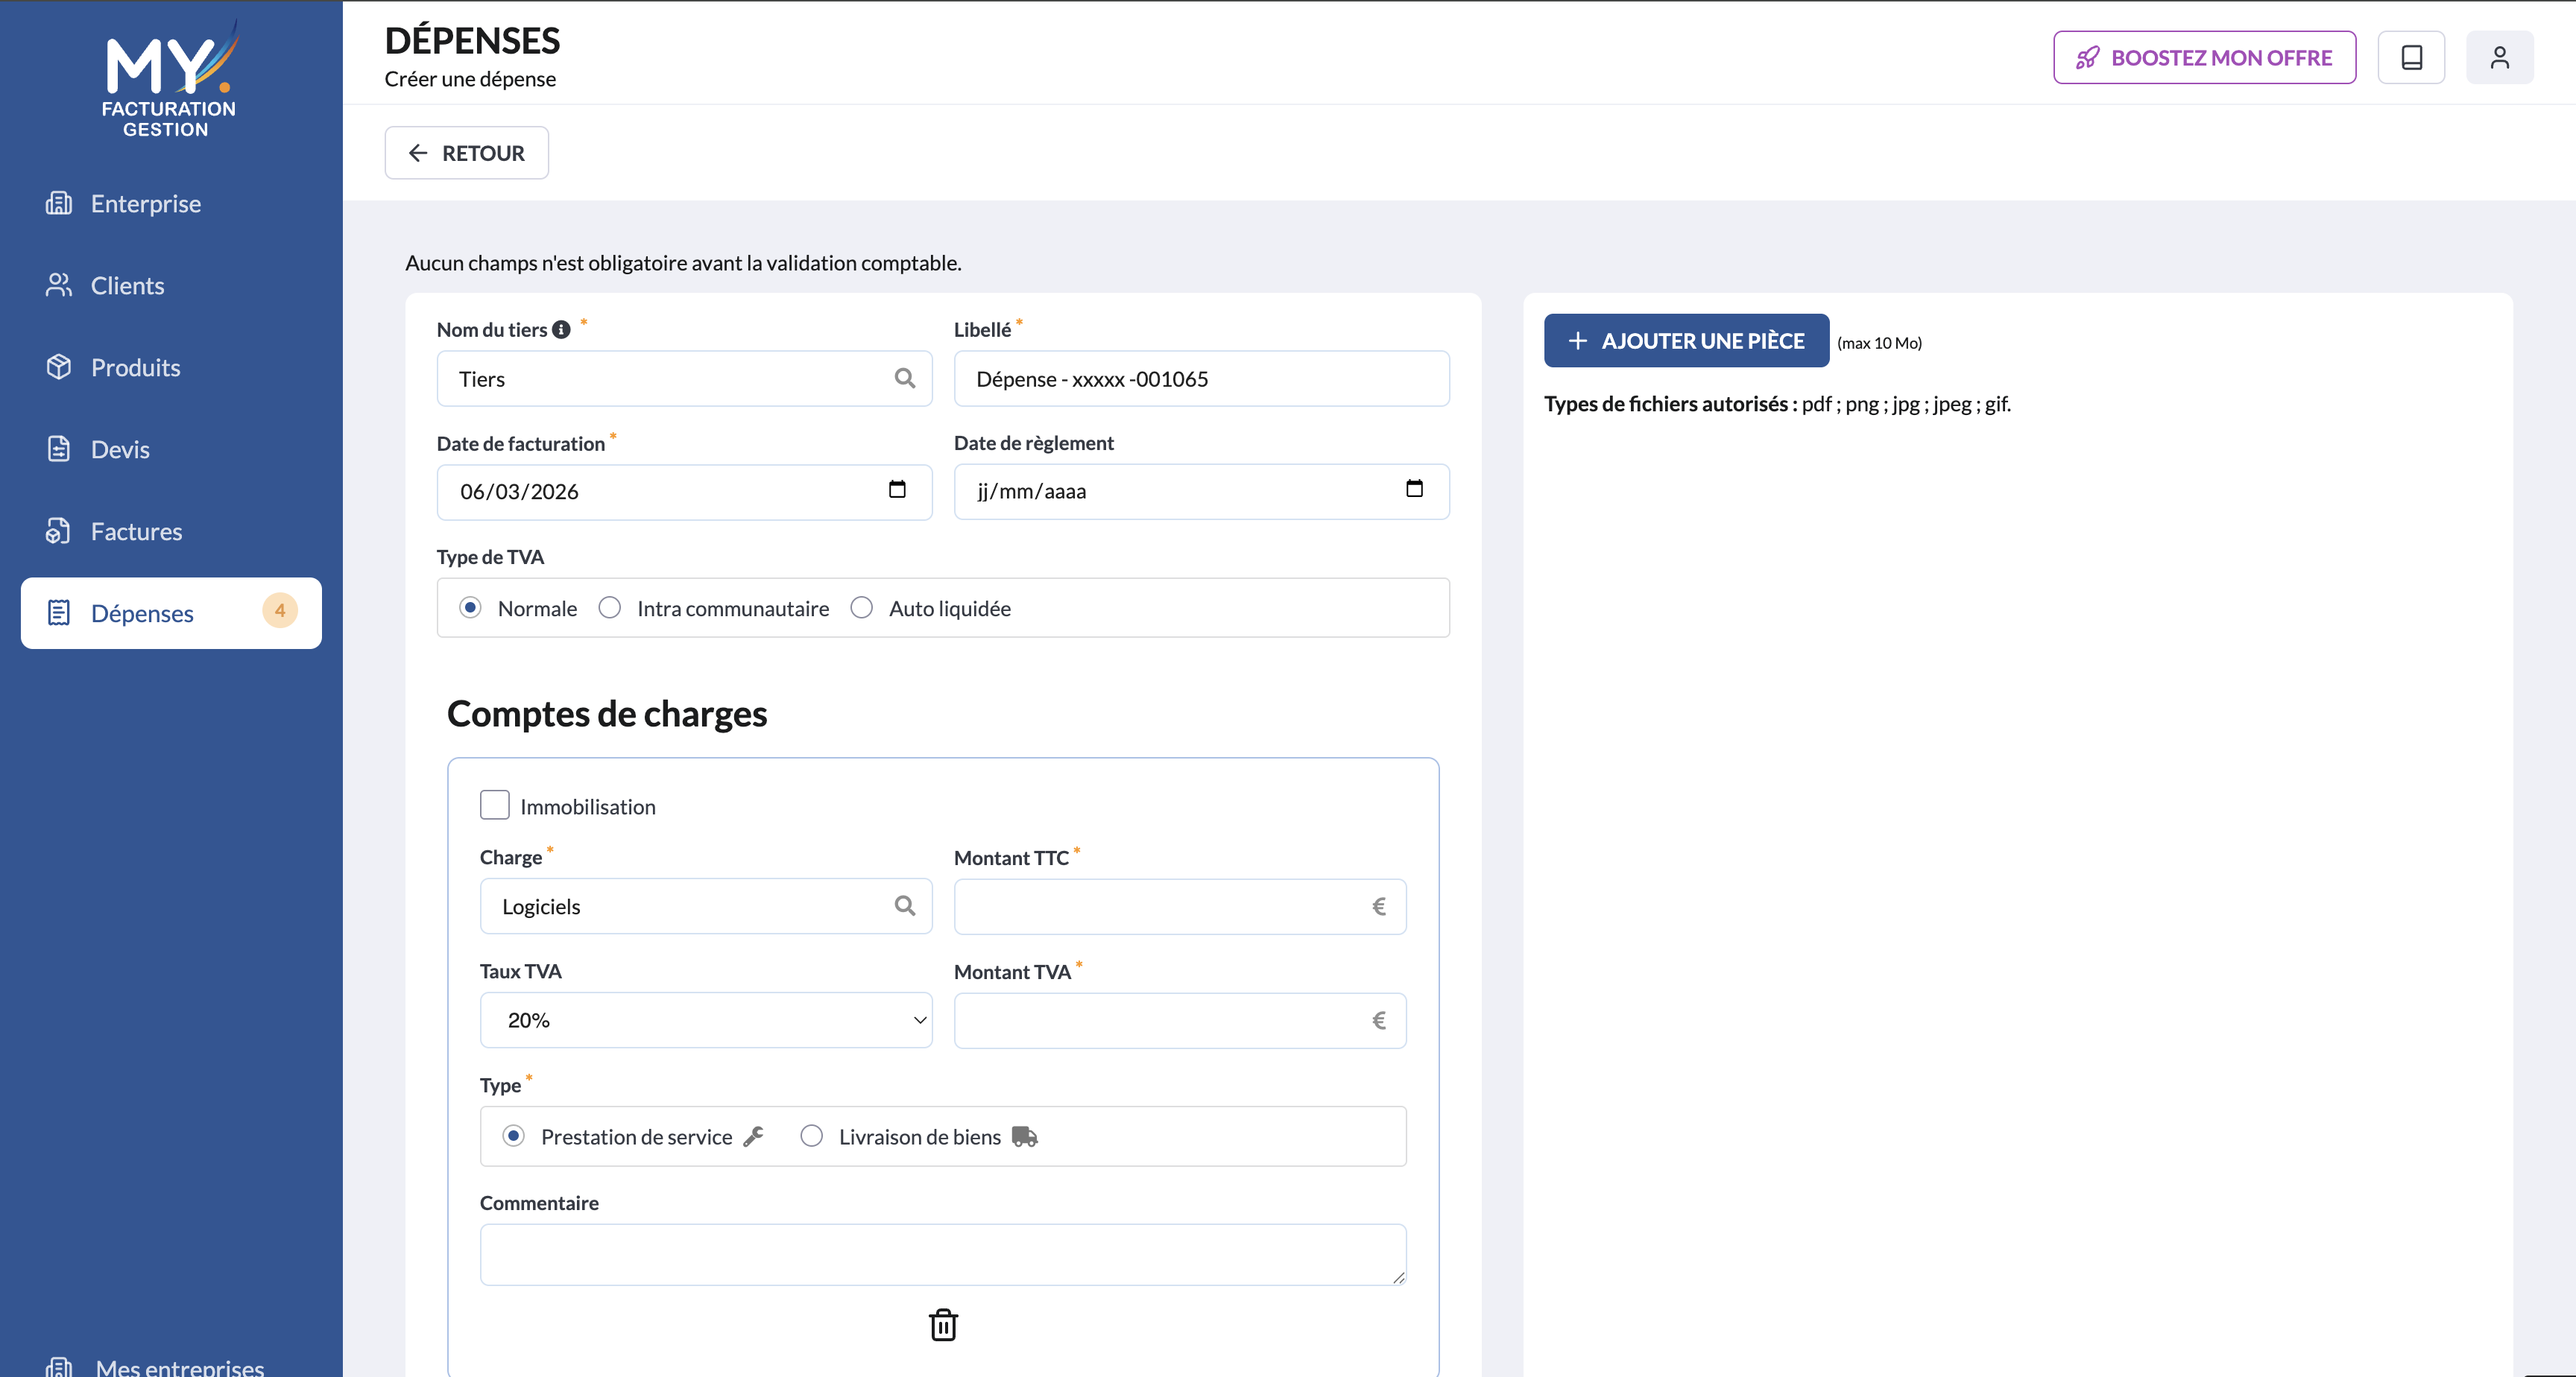
Task: Click the RETOUR button
Action: tap(466, 153)
